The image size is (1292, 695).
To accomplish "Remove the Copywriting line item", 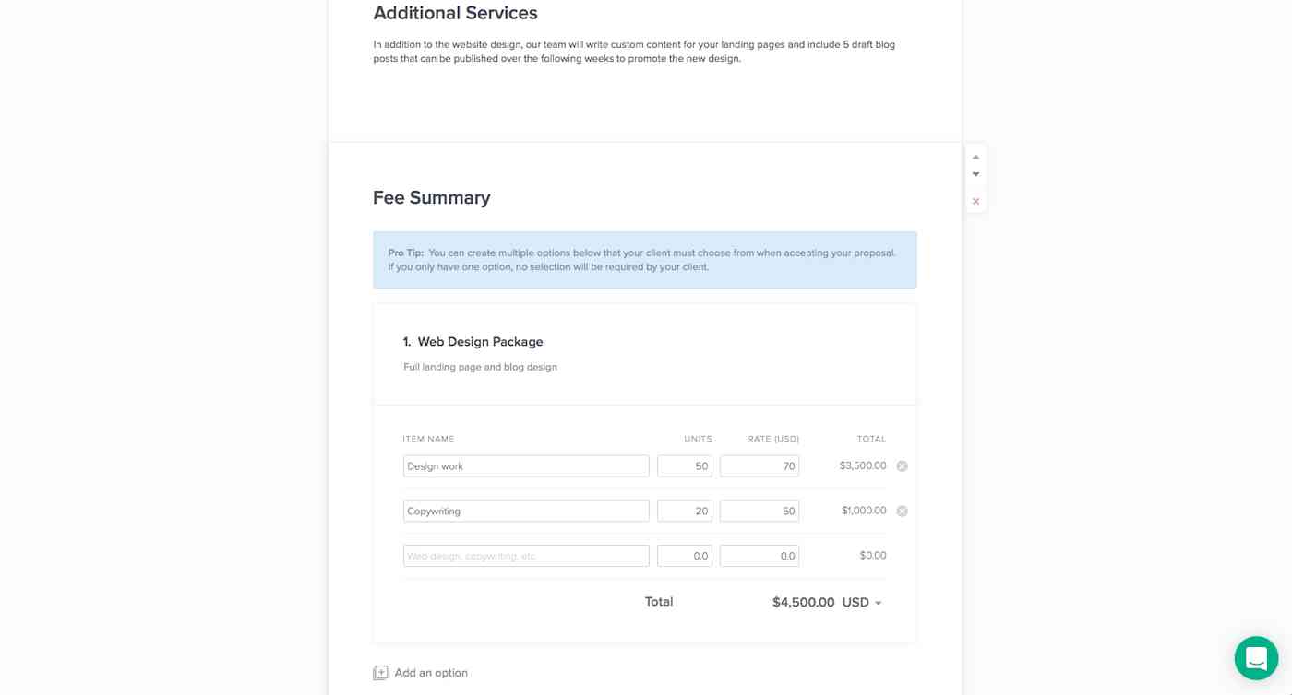I will [x=902, y=511].
